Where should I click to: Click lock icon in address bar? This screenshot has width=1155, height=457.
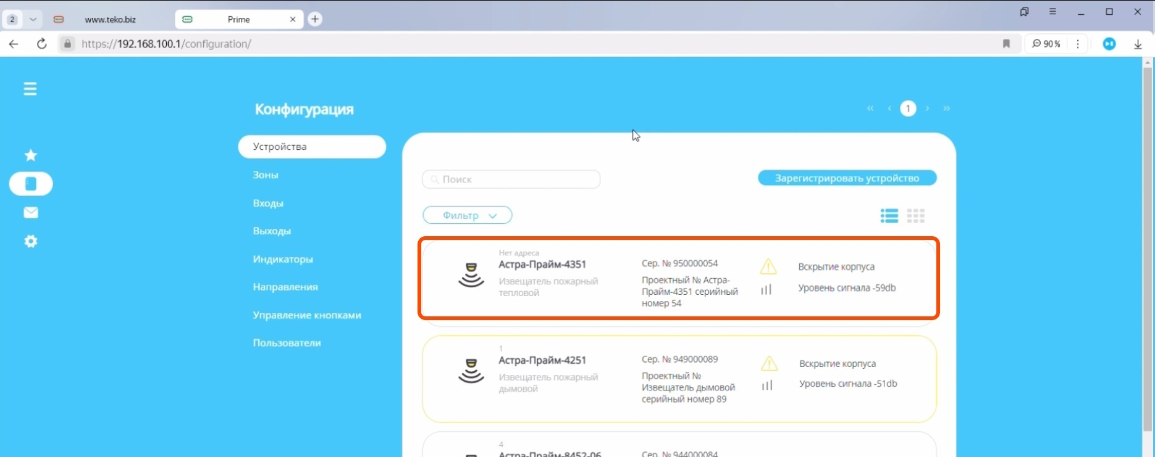coord(67,44)
